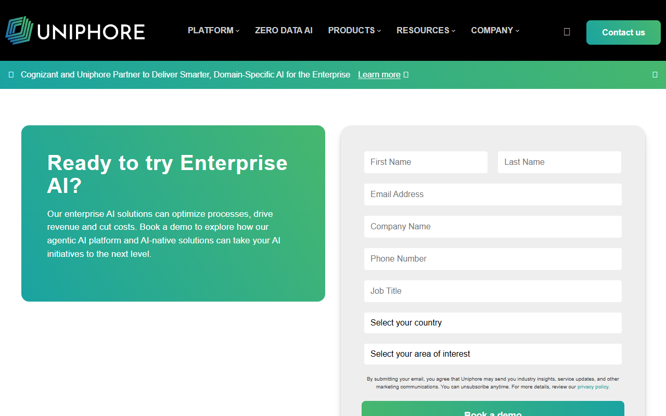
Task: Open the search icon in header
Action: 567,32
